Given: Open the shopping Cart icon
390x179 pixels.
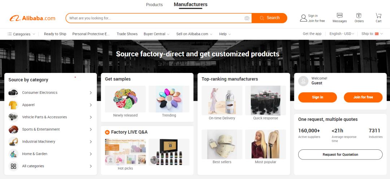Looking at the screenshot, I should [x=378, y=16].
